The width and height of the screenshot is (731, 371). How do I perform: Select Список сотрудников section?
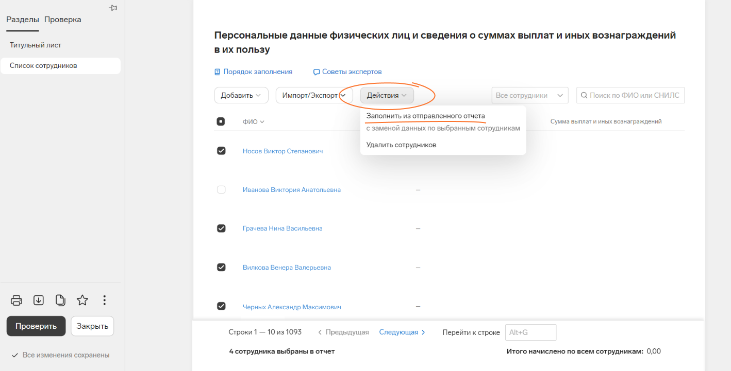[60, 66]
